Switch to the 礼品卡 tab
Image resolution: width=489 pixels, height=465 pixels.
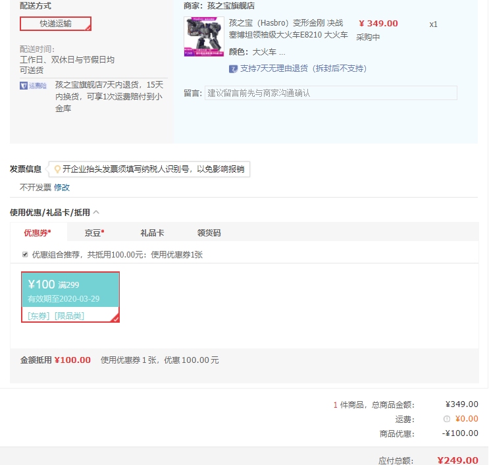[x=152, y=233]
